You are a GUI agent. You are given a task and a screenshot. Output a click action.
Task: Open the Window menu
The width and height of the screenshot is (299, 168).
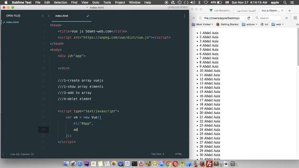[135, 2]
